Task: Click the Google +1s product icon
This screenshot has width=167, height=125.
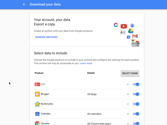Action: 37,84
